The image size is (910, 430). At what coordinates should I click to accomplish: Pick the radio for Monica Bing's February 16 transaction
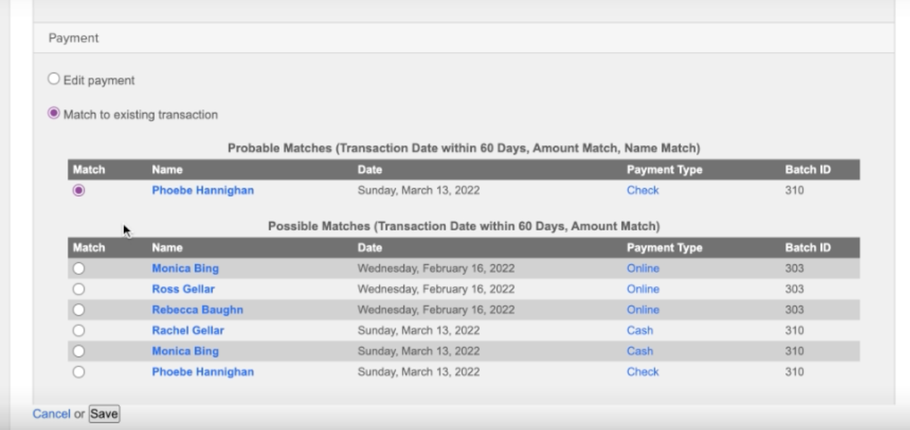point(79,269)
